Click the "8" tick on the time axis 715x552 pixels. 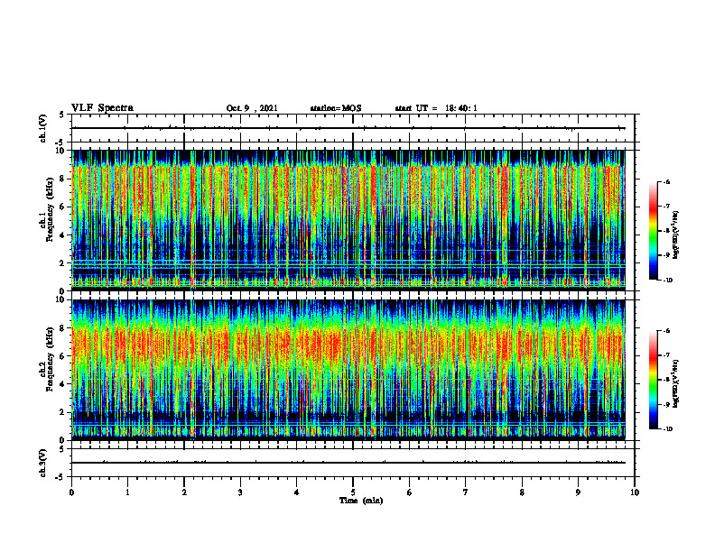click(522, 492)
